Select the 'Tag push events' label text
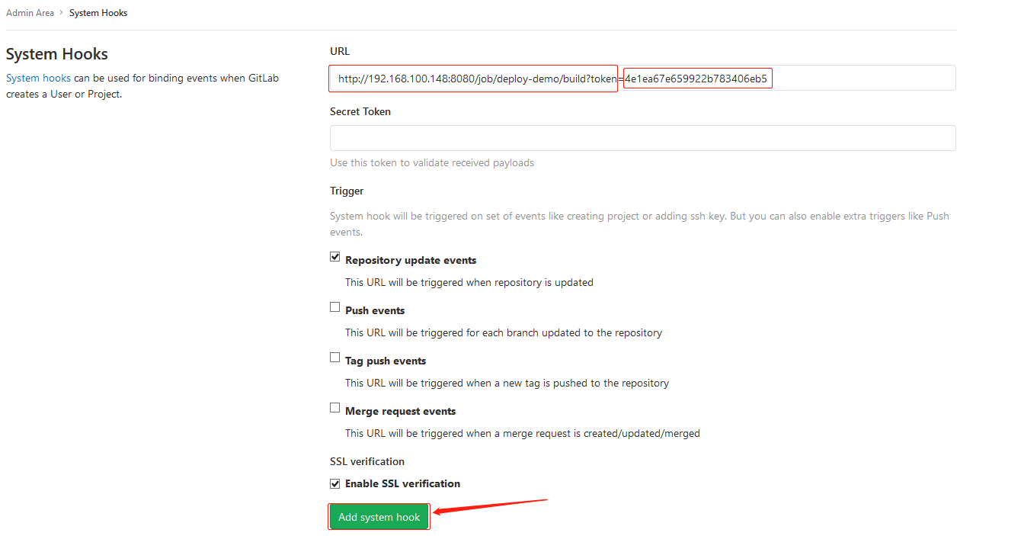 click(386, 361)
